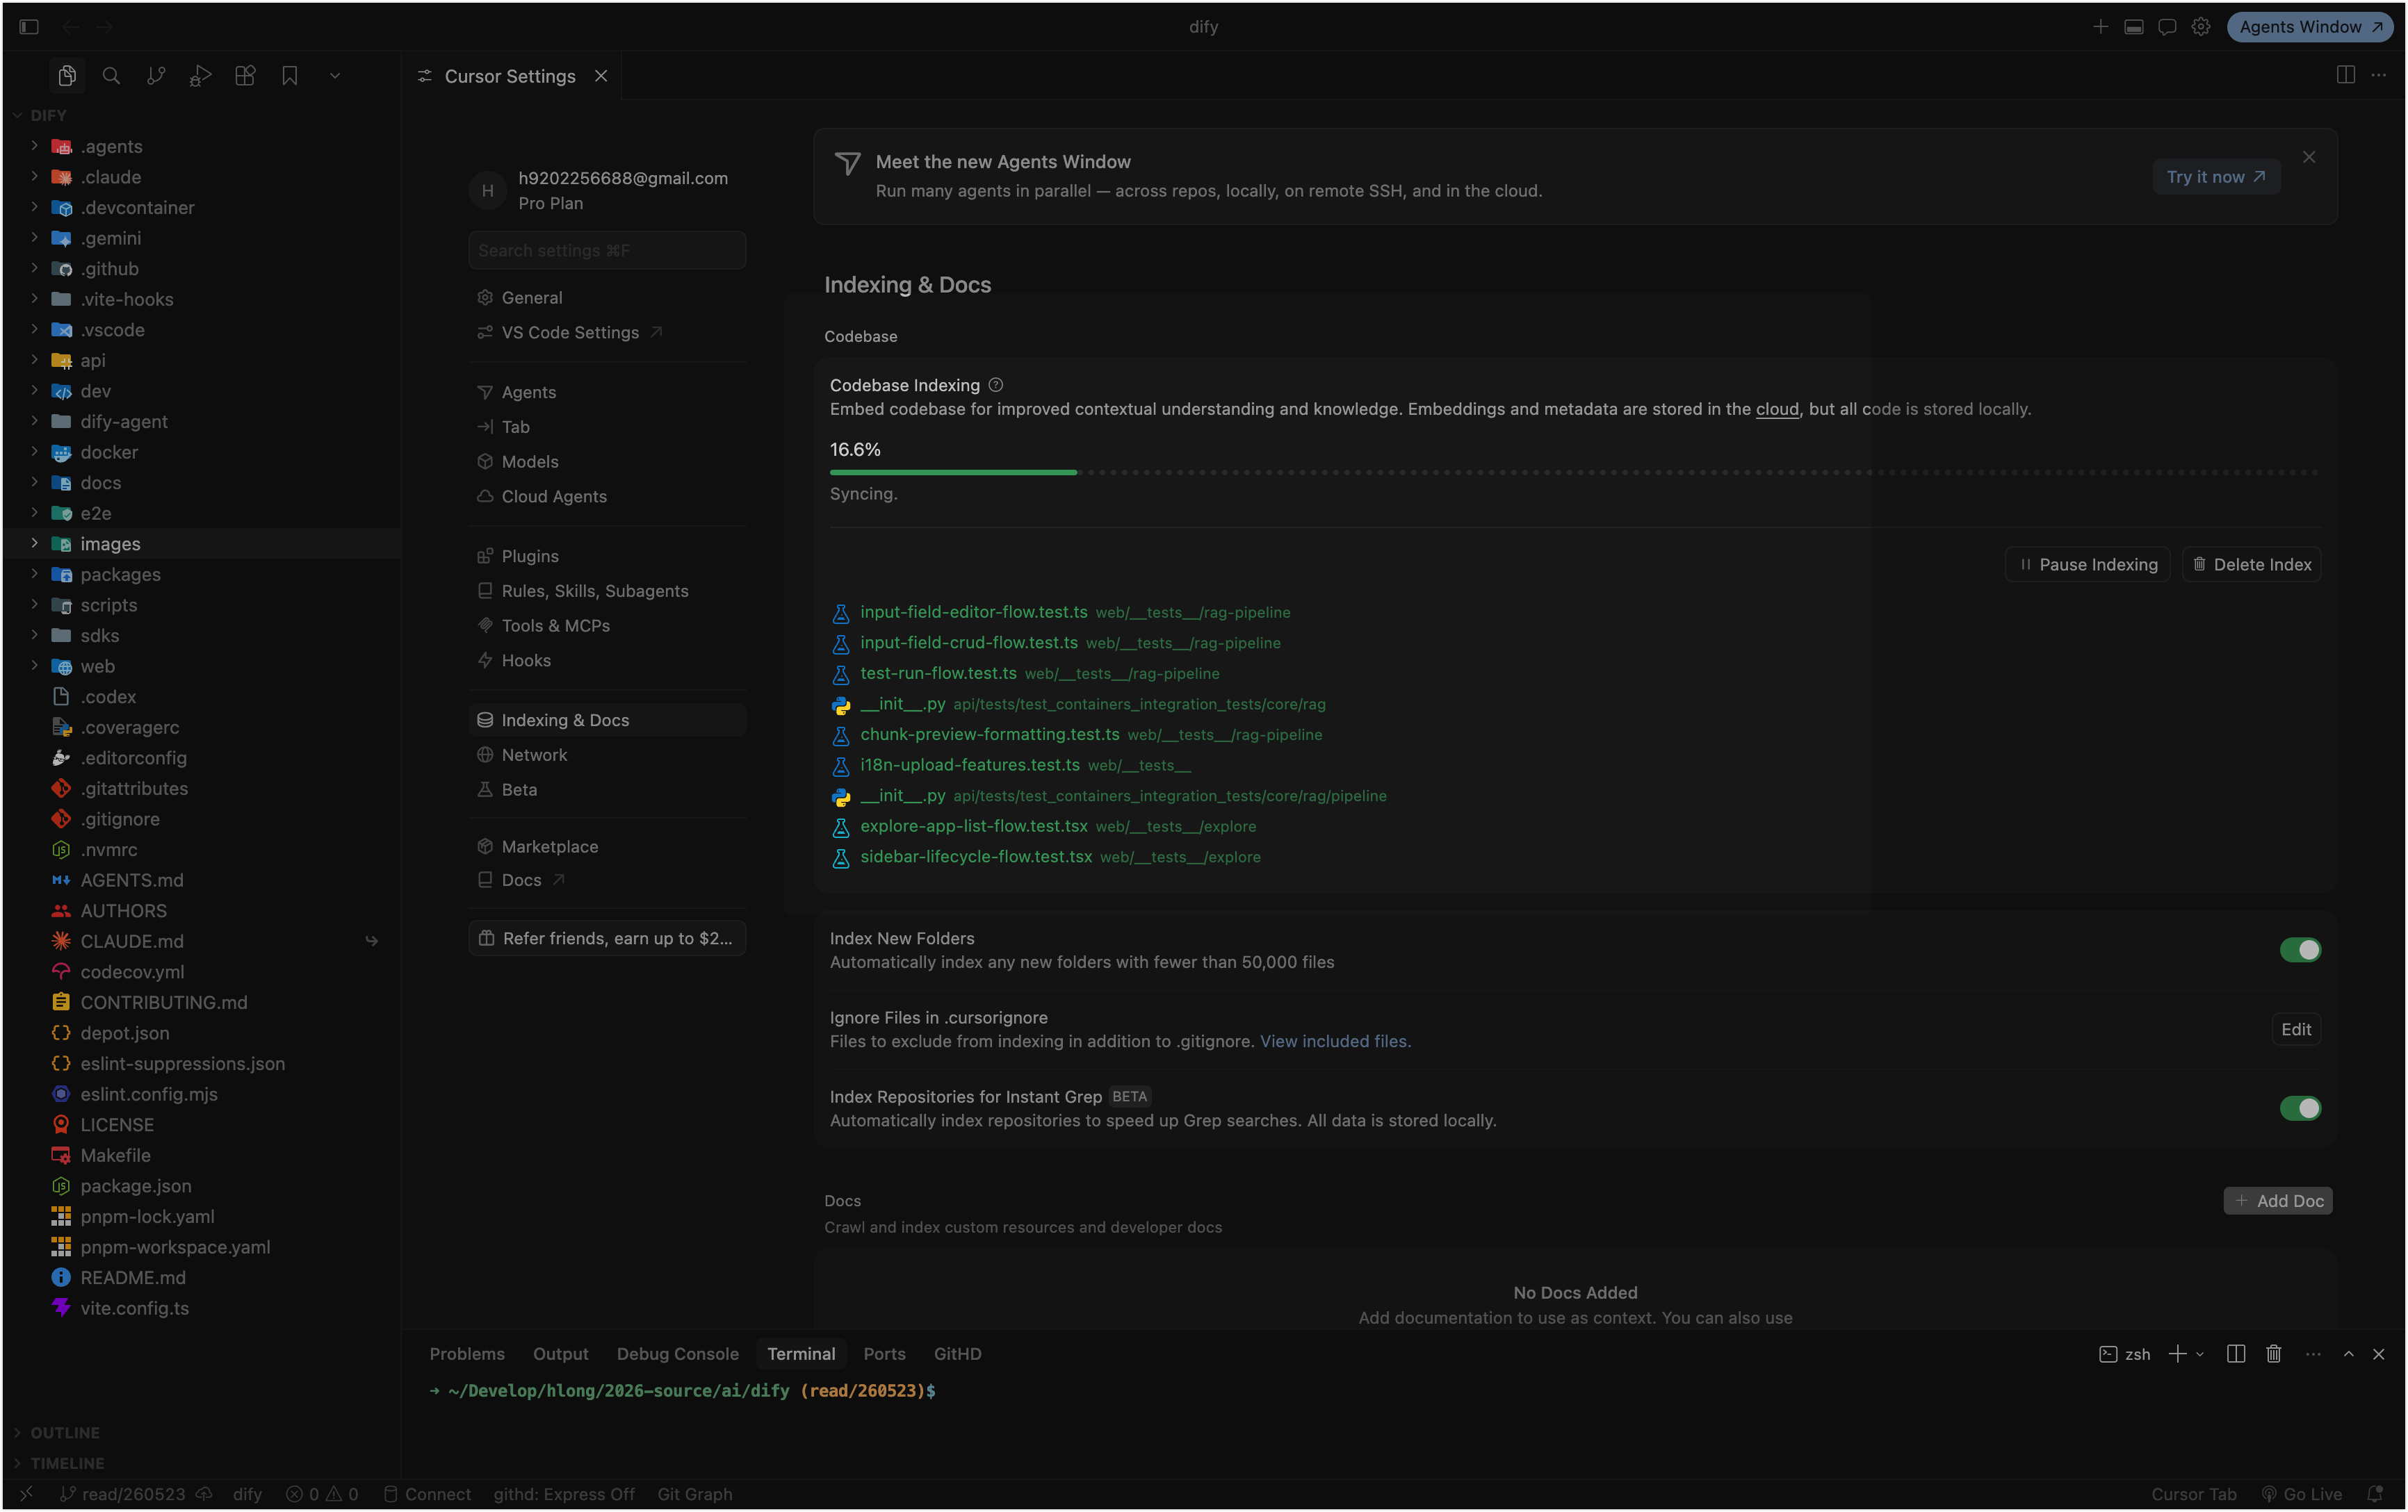Click the notifications bell in status bar

2376,1494
